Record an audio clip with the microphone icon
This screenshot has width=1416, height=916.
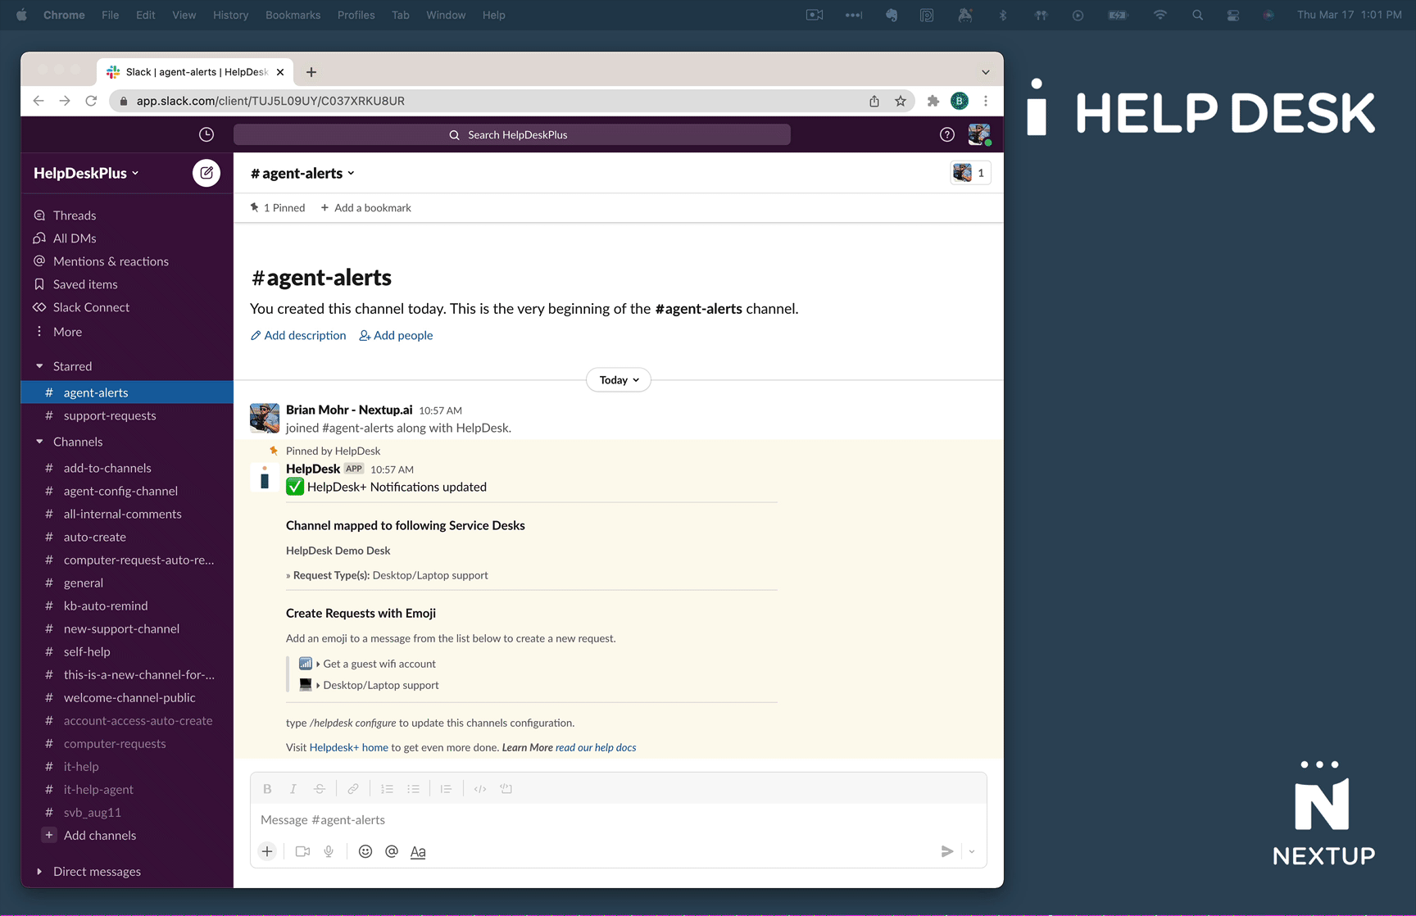coord(329,851)
